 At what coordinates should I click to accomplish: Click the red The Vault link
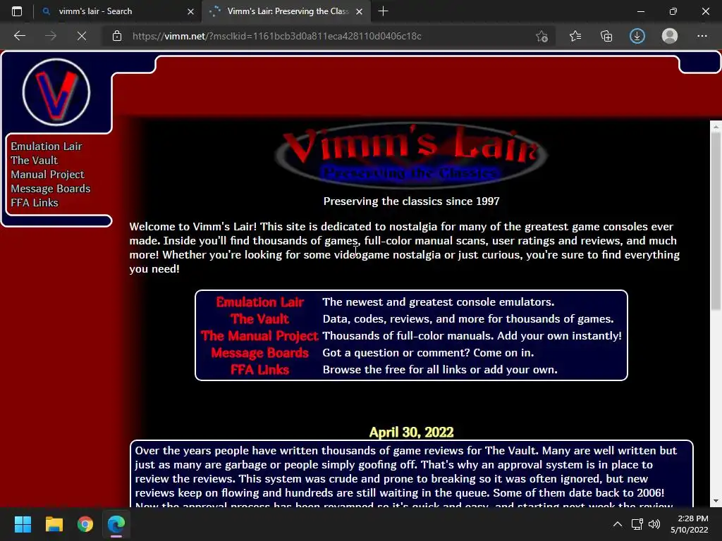pyautogui.click(x=259, y=319)
